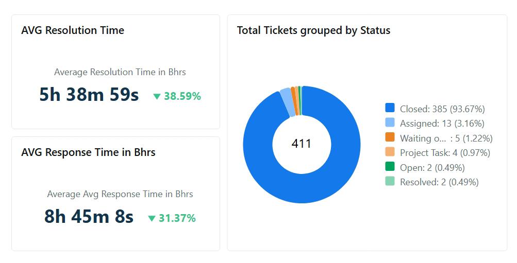Click the Response Time down-trend triangle

(152, 218)
